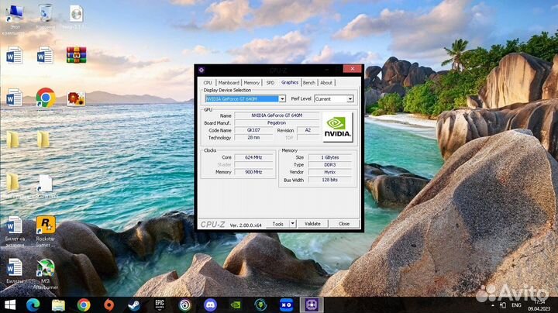
Task: Open Discord from the taskbar
Action: pos(210,304)
